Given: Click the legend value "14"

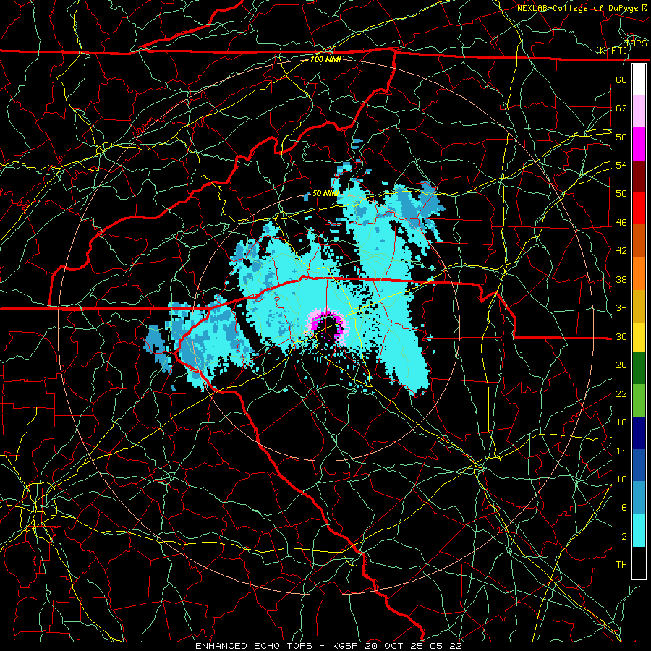Looking at the screenshot, I should [621, 451].
